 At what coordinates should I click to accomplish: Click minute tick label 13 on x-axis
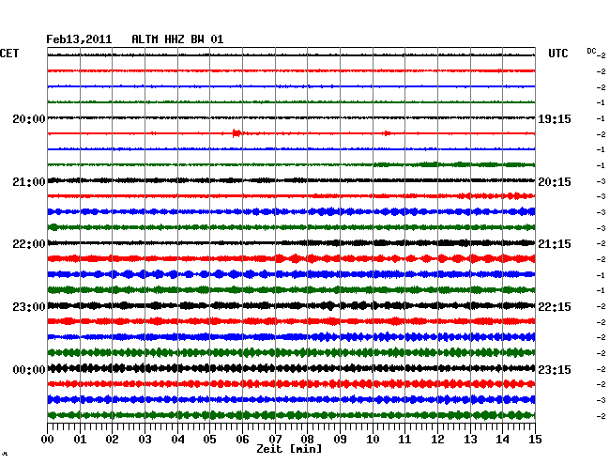[470, 440]
